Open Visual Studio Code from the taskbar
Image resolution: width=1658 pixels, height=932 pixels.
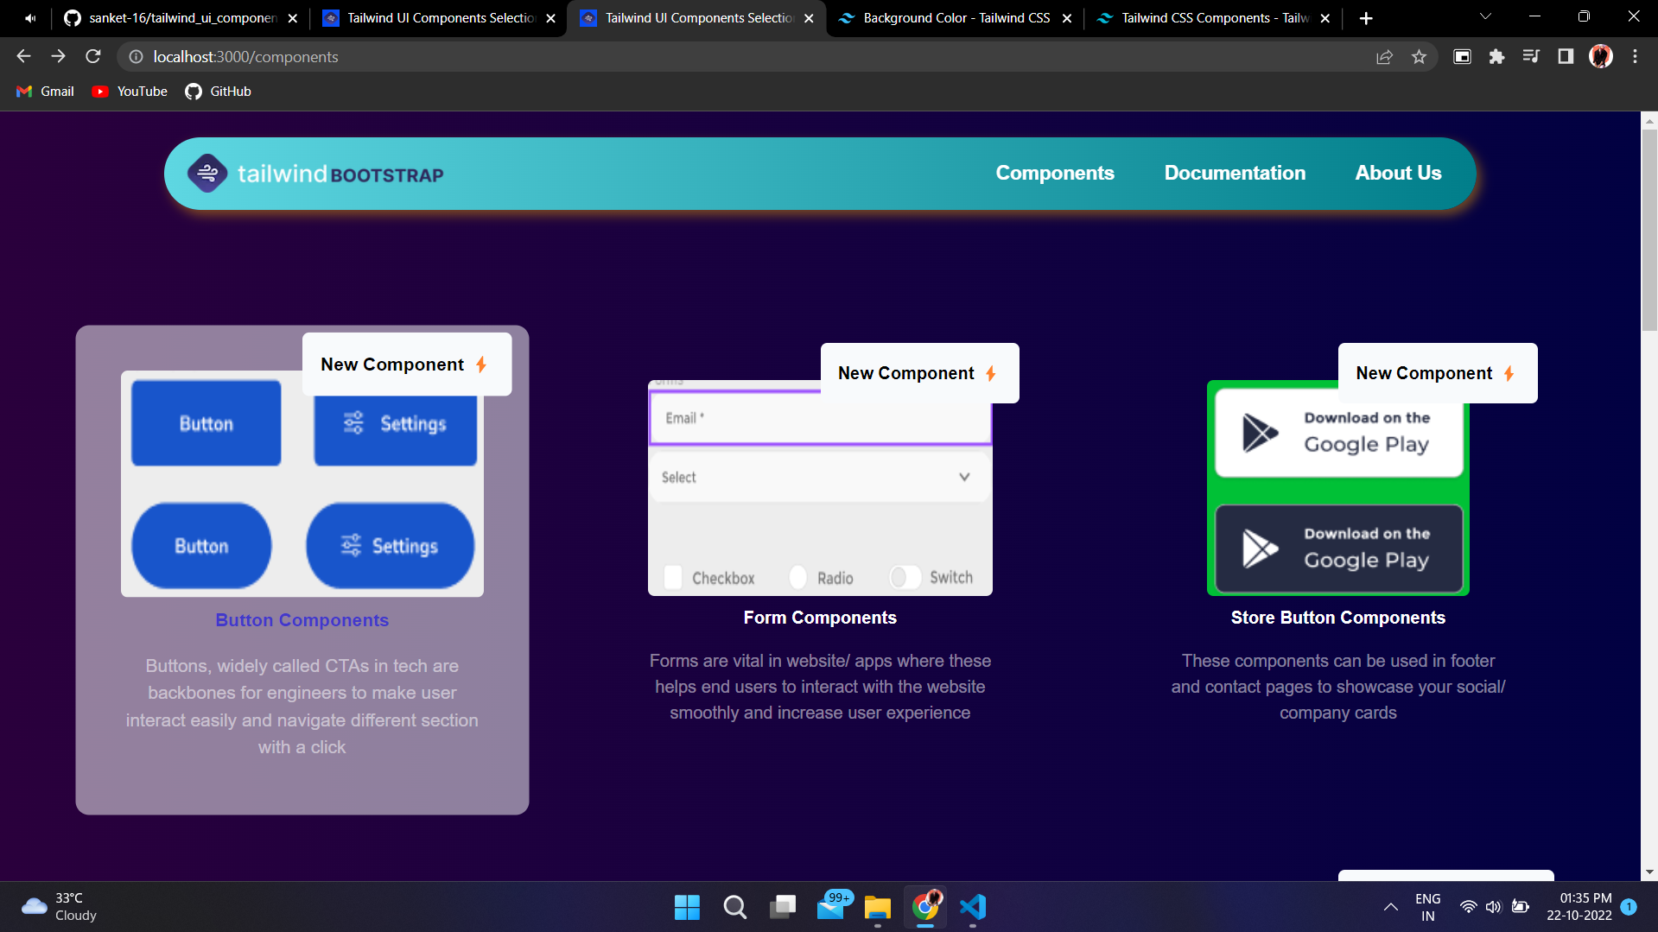(x=973, y=908)
